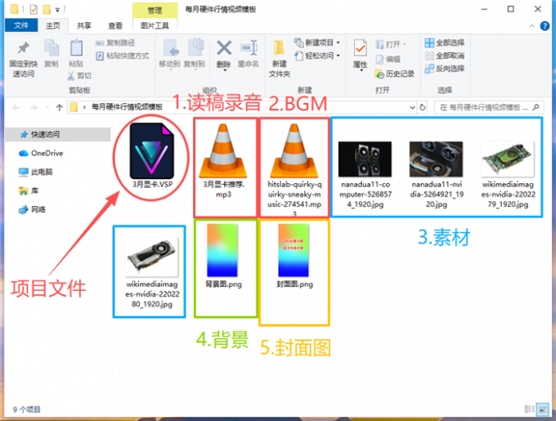Select wikimediaimages-nvidia-2202279 jpg image
This screenshot has height=421, width=556.
tap(508, 173)
